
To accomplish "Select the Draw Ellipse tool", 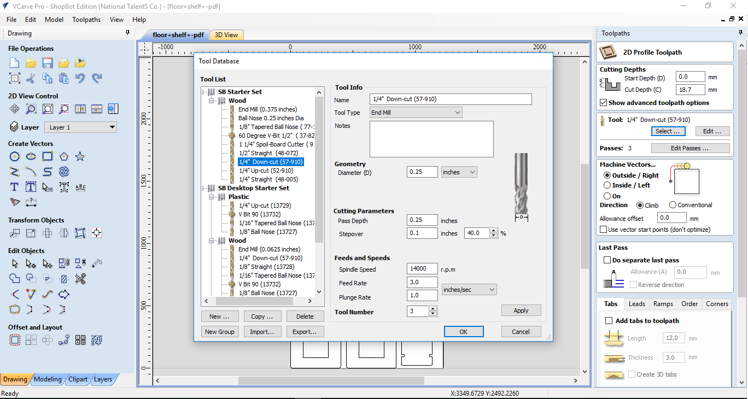I will pos(31,157).
